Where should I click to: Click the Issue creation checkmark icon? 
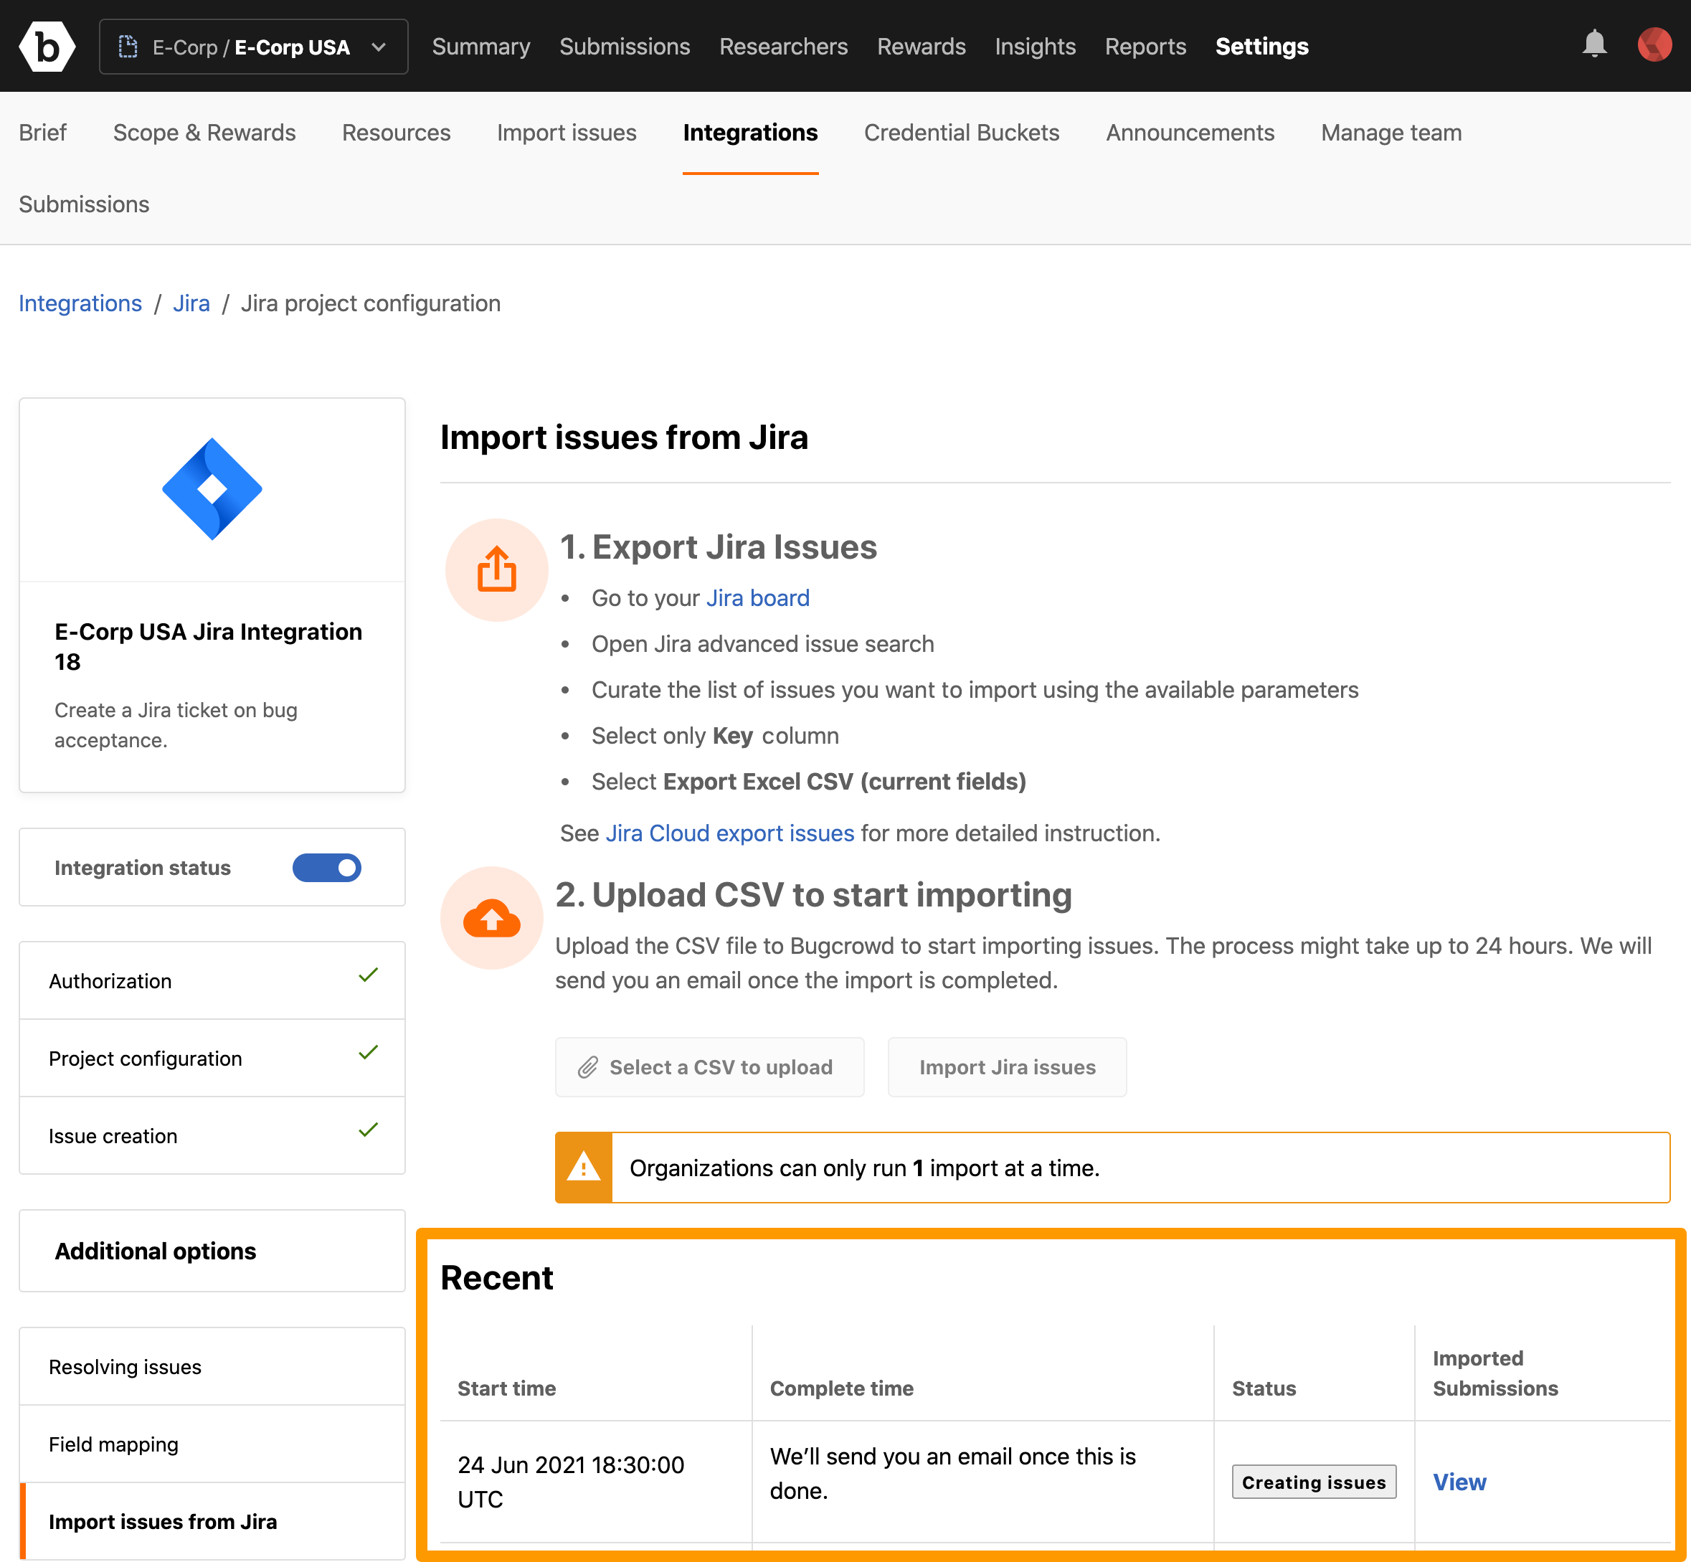(369, 1130)
